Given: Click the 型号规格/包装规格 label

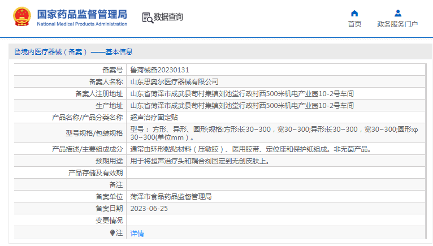Looking at the screenshot, I should tap(94, 133).
